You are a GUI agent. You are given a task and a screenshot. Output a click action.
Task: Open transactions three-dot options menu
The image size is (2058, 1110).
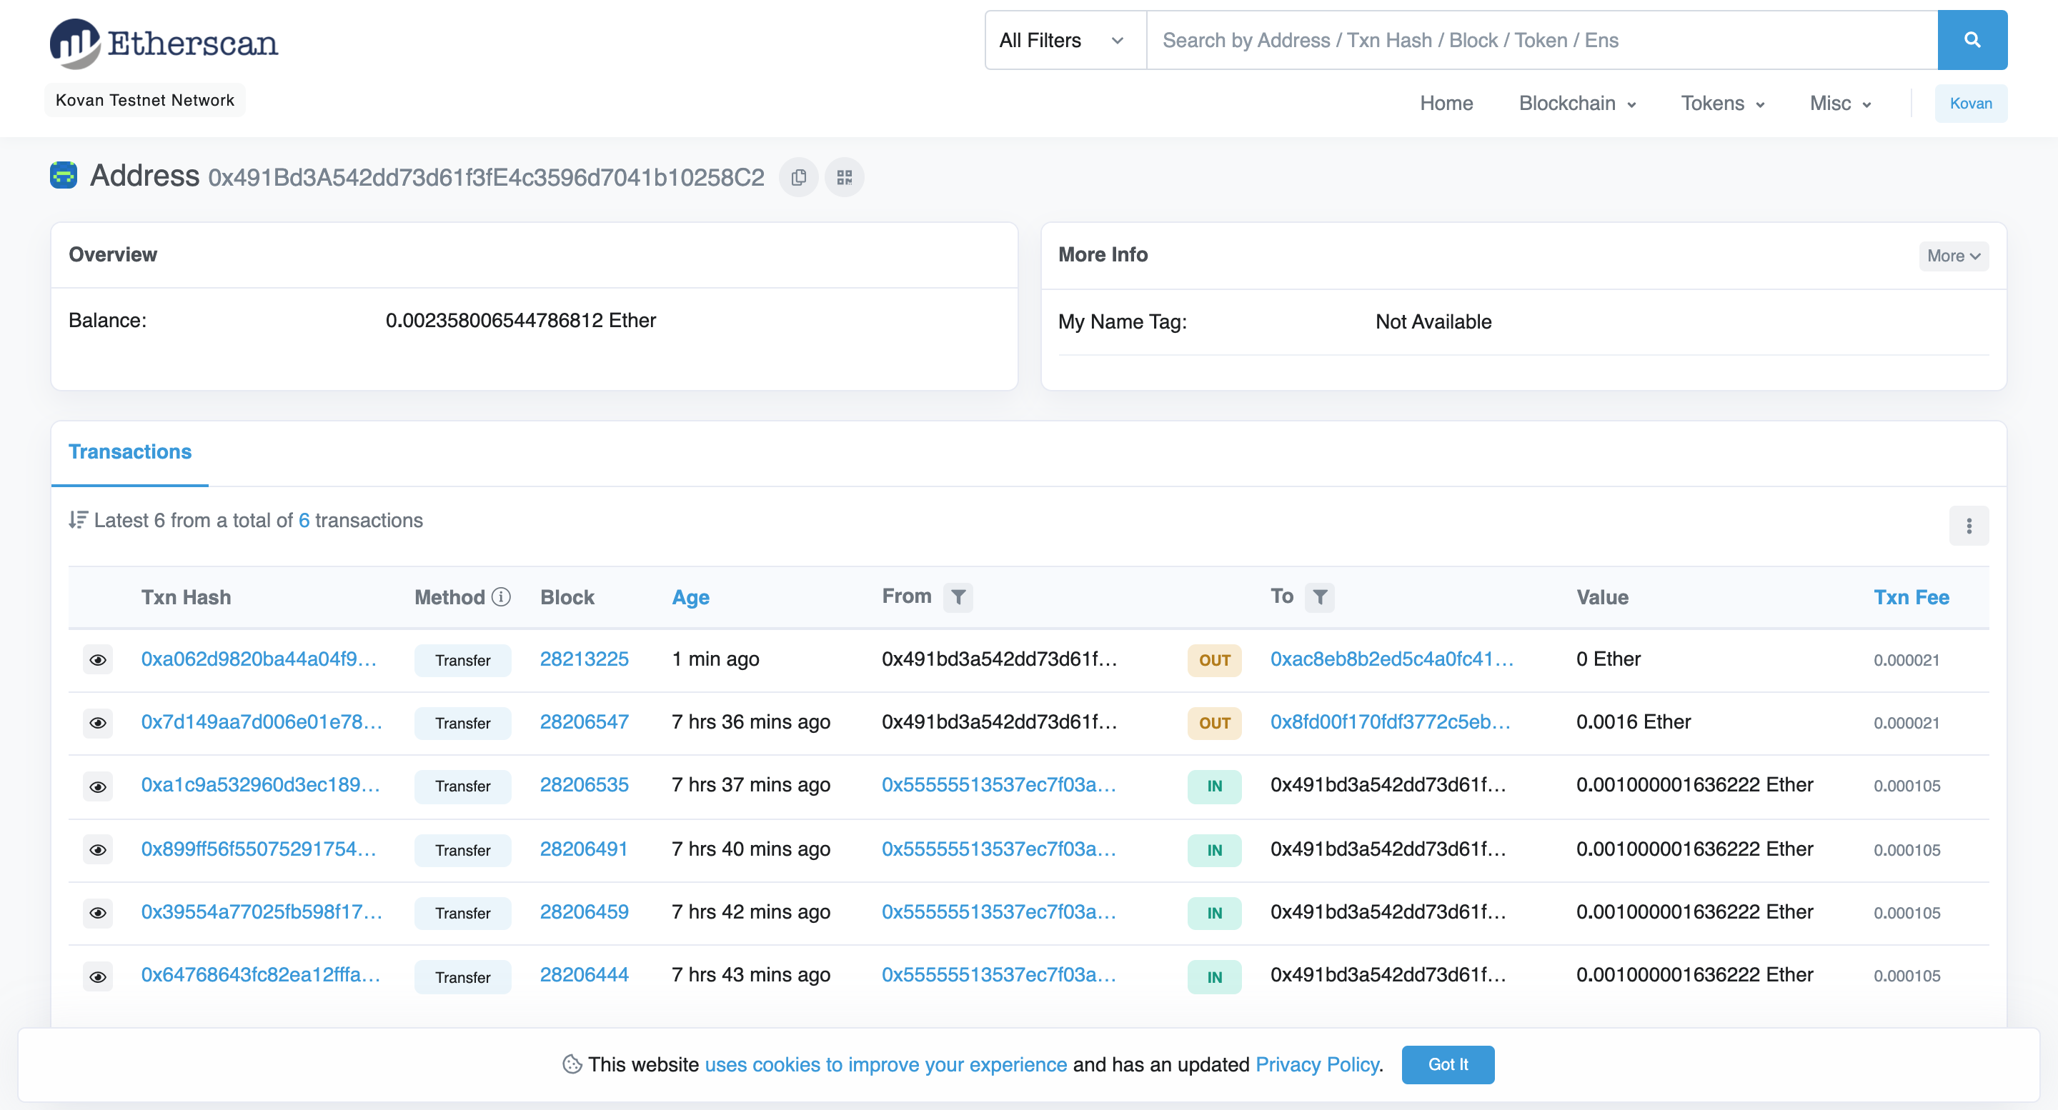1969,526
